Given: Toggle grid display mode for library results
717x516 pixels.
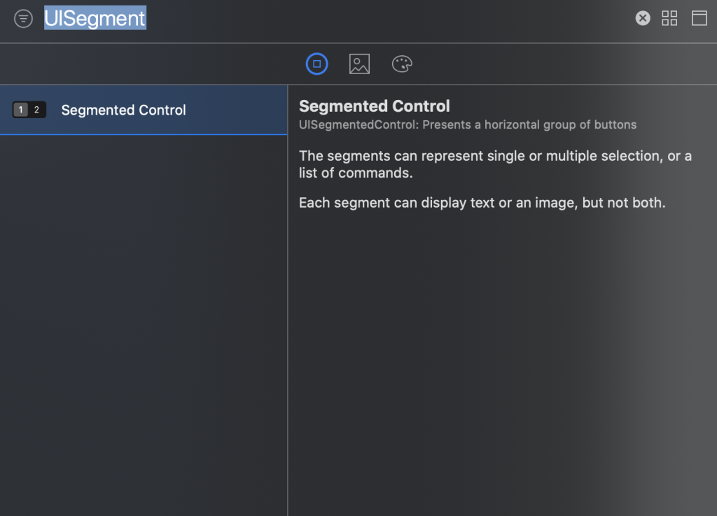Looking at the screenshot, I should point(669,18).
